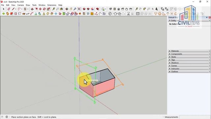This screenshot has height=119, width=211.
Task: Open the 3D Warehouse
Action: click(84, 9)
